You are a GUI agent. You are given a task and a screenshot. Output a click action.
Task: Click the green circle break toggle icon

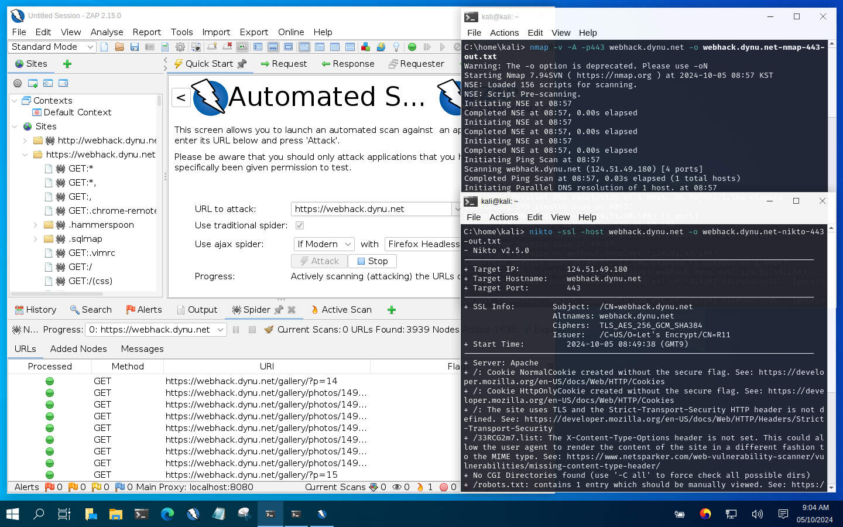[412, 47]
